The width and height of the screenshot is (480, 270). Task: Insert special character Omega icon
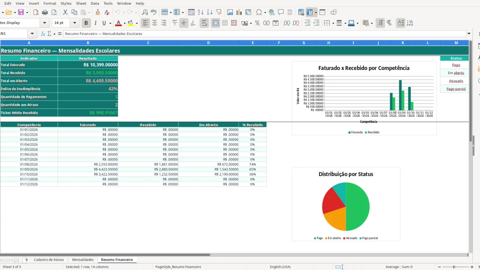(x=259, y=12)
